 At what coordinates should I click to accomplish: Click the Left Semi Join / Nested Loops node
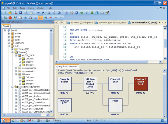point(90,84)
